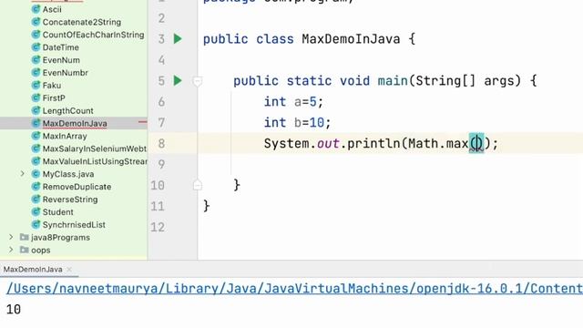Image resolution: width=583 pixels, height=328 pixels.
Task: Expand the oops folder
Action: (x=11, y=250)
